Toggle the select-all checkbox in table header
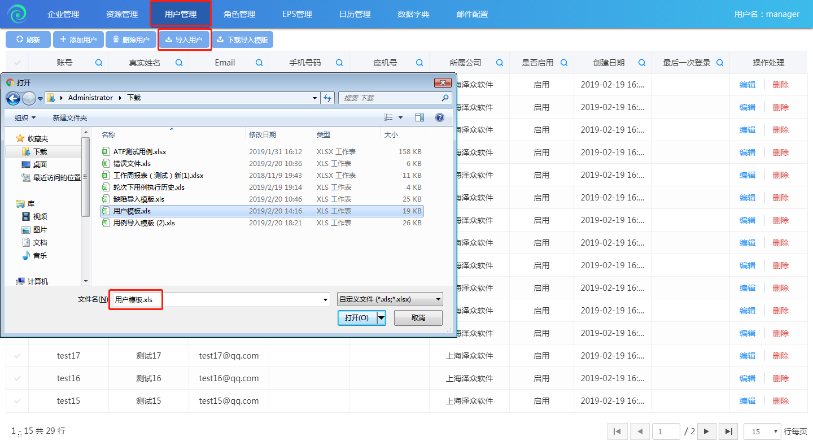 click(18, 63)
